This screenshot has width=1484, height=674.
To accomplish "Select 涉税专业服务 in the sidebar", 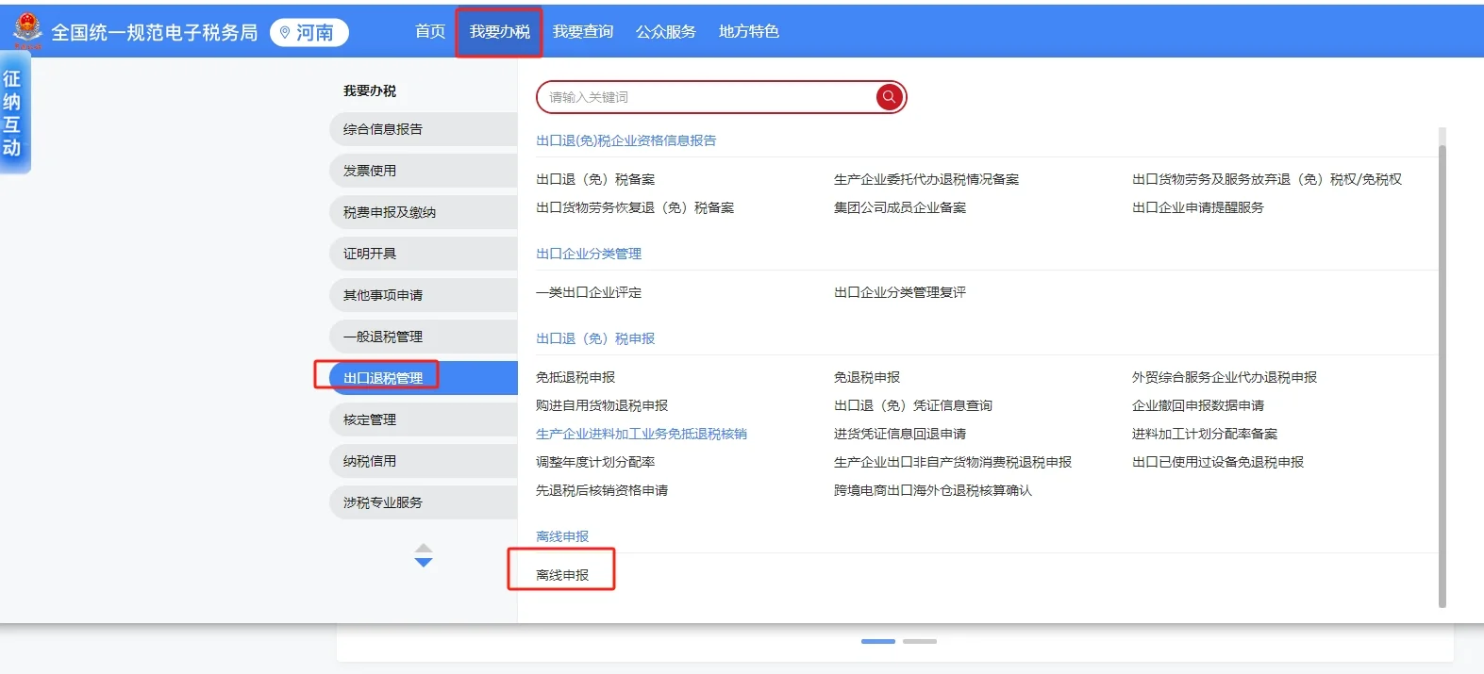I will coord(424,502).
